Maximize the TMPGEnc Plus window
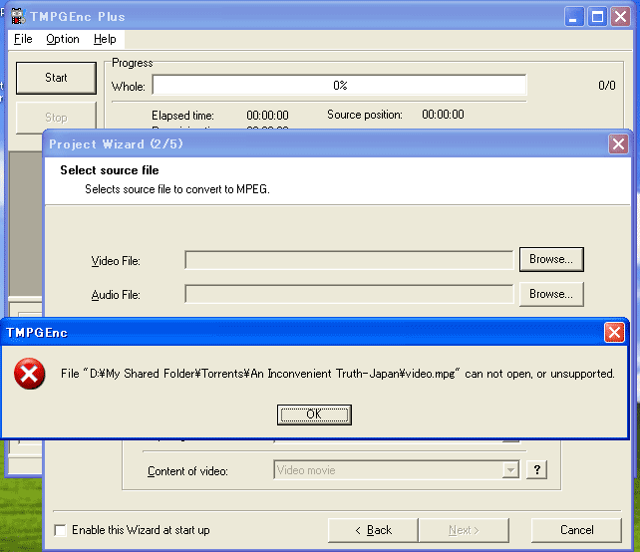Image resolution: width=640 pixels, height=552 pixels. coord(597,17)
